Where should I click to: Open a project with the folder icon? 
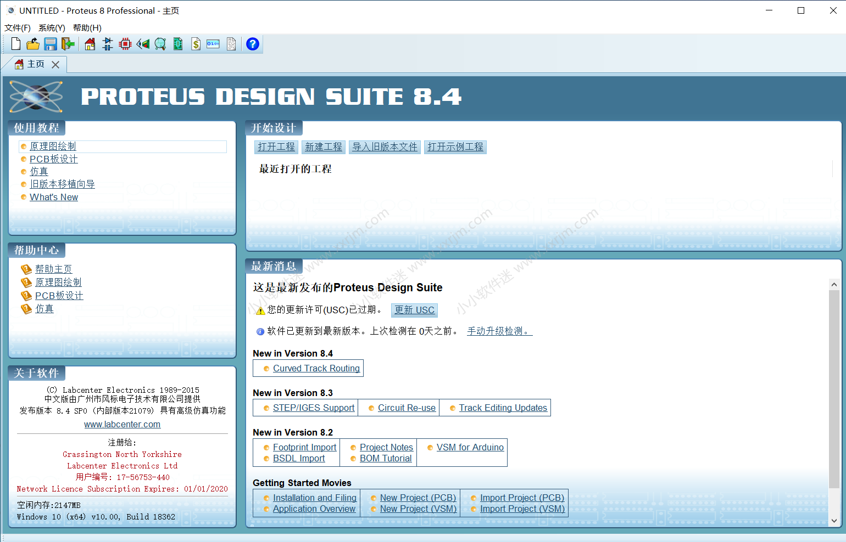pos(33,44)
